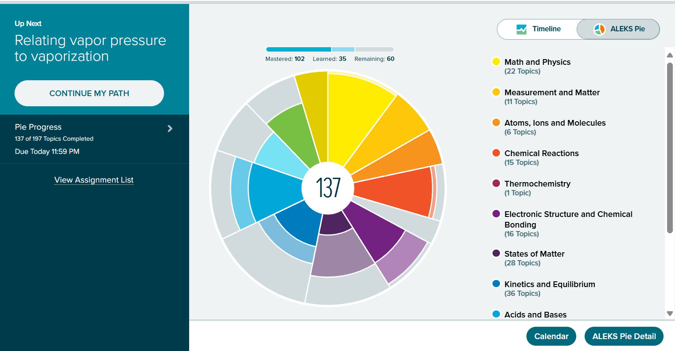
Task: Open ALEKS Pie Detail
Action: point(623,336)
